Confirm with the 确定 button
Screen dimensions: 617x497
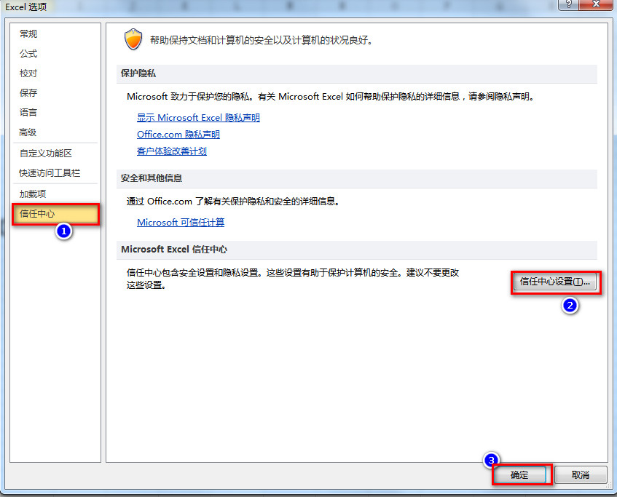click(x=519, y=475)
